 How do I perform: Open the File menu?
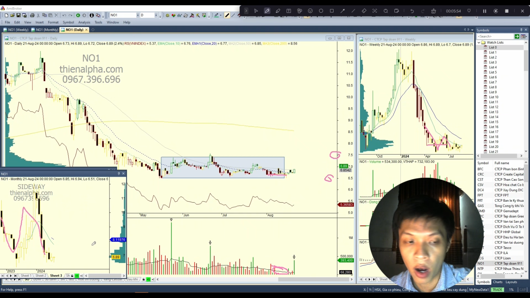[x=7, y=22]
